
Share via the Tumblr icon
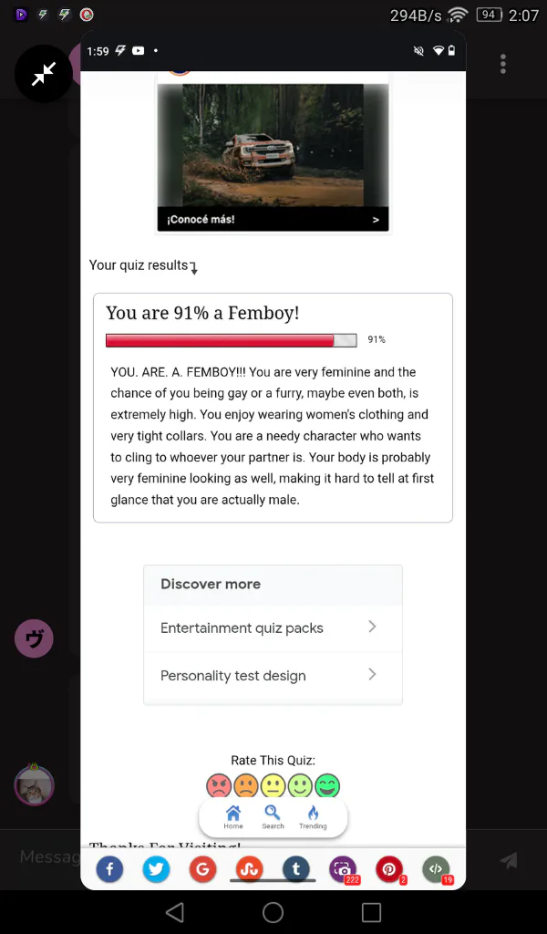pos(295,869)
